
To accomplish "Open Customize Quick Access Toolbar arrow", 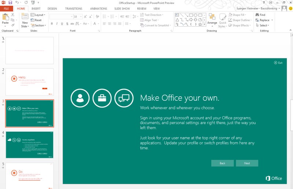I will (38, 3).
